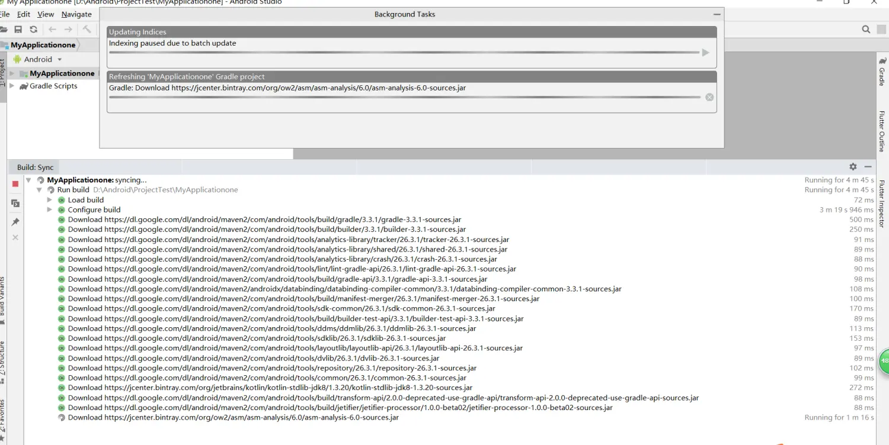Click the MyApplicationone breadcrumb
This screenshot has height=445, width=889.
click(x=43, y=45)
